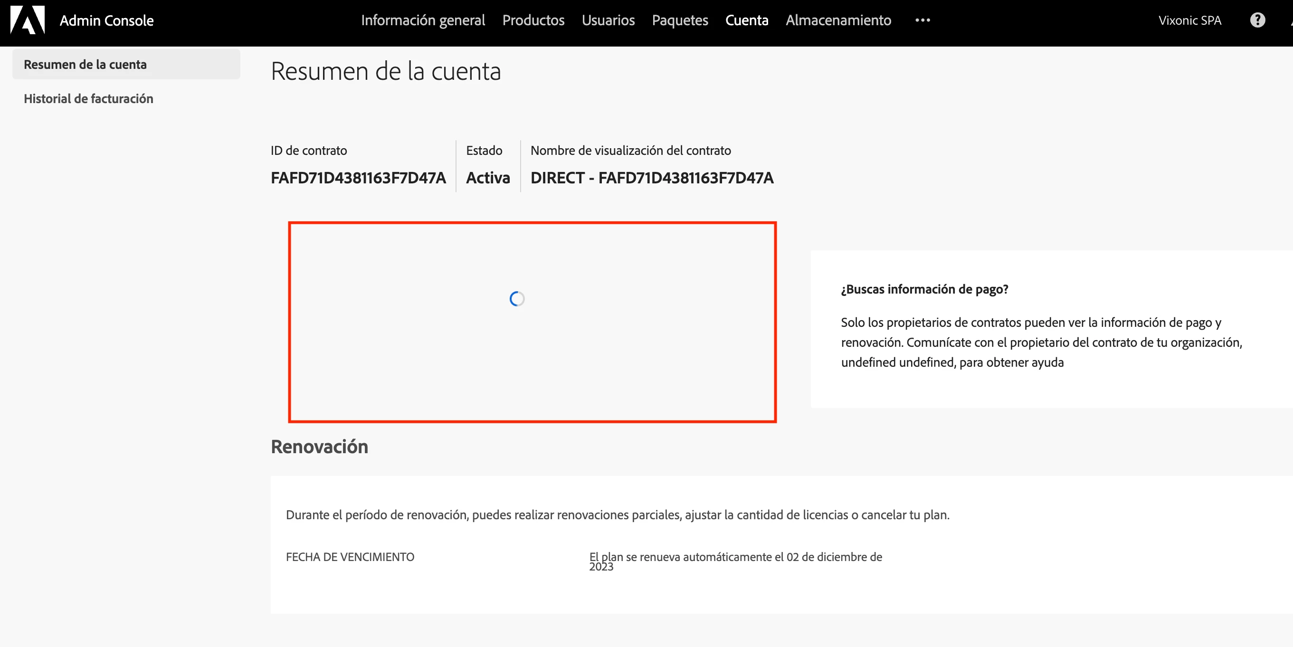Open the Vixonic SPA organization switcher
The width and height of the screenshot is (1293, 647).
(x=1189, y=20)
